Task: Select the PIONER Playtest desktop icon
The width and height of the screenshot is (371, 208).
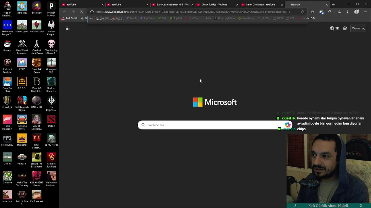Action: [x=51, y=10]
